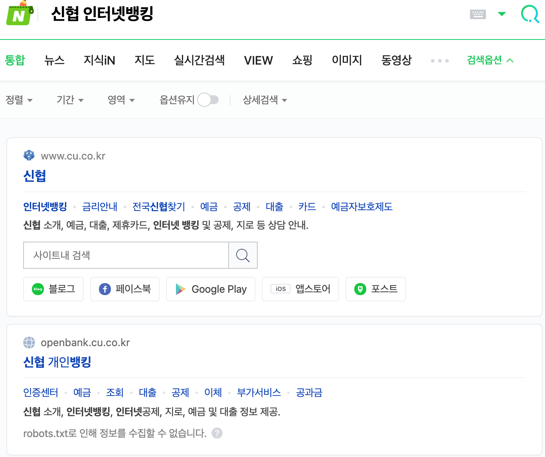Click the robots.txt help question mark icon
The height and width of the screenshot is (457, 545).
tap(217, 433)
